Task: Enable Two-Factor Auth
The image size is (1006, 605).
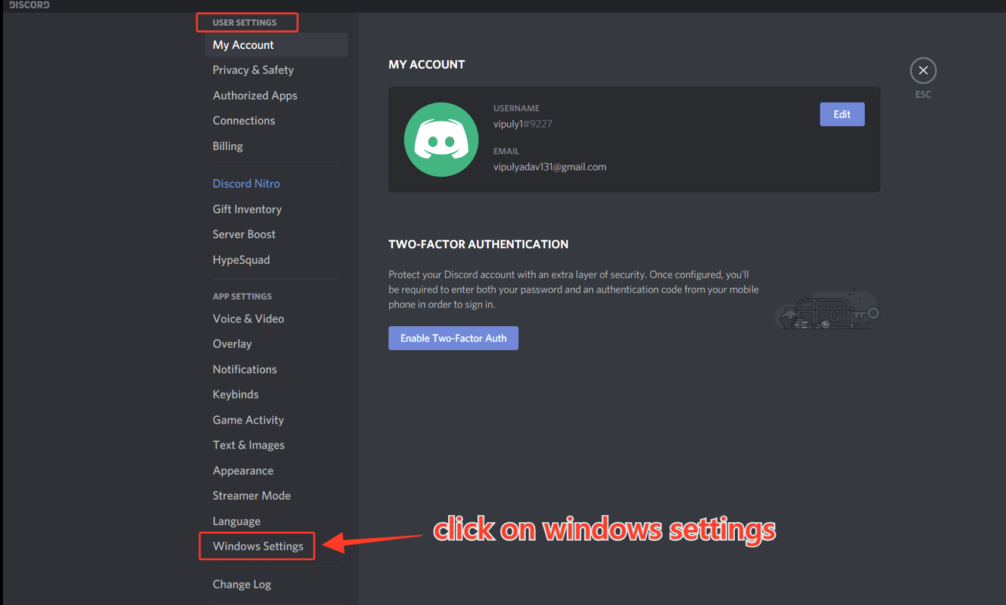Action: [x=454, y=338]
